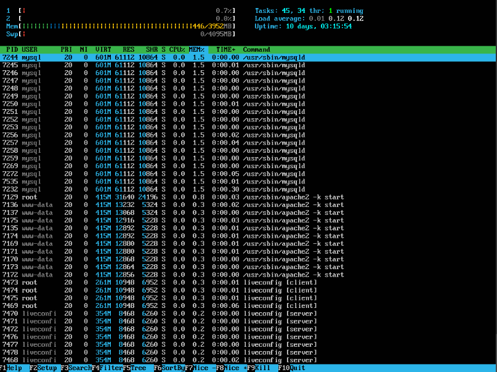Click the Mem usage bar
The image size is (497, 372).
(x=121, y=26)
